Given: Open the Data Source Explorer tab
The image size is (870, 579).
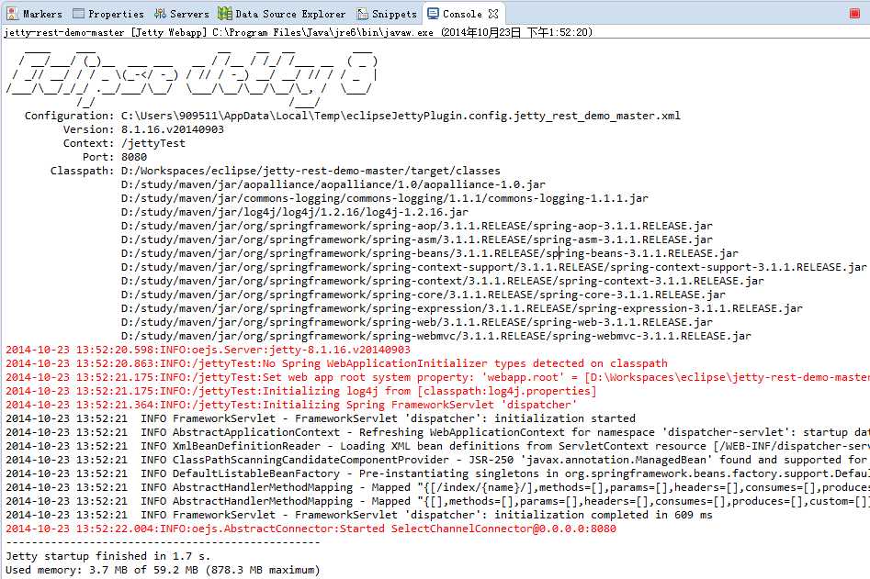Looking at the screenshot, I should (282, 13).
